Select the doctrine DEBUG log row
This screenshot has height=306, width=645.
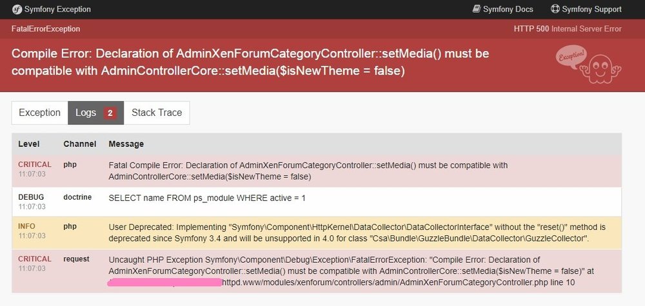click(316, 202)
